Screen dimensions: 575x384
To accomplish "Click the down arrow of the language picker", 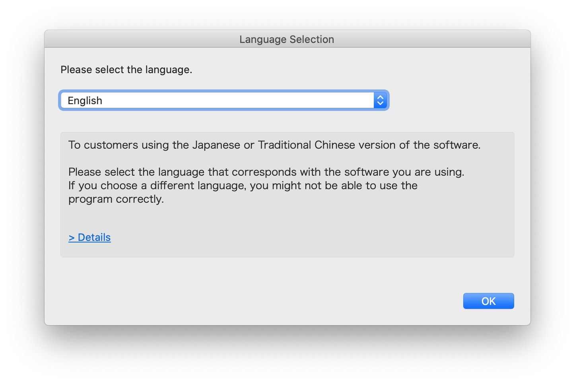I will [380, 103].
